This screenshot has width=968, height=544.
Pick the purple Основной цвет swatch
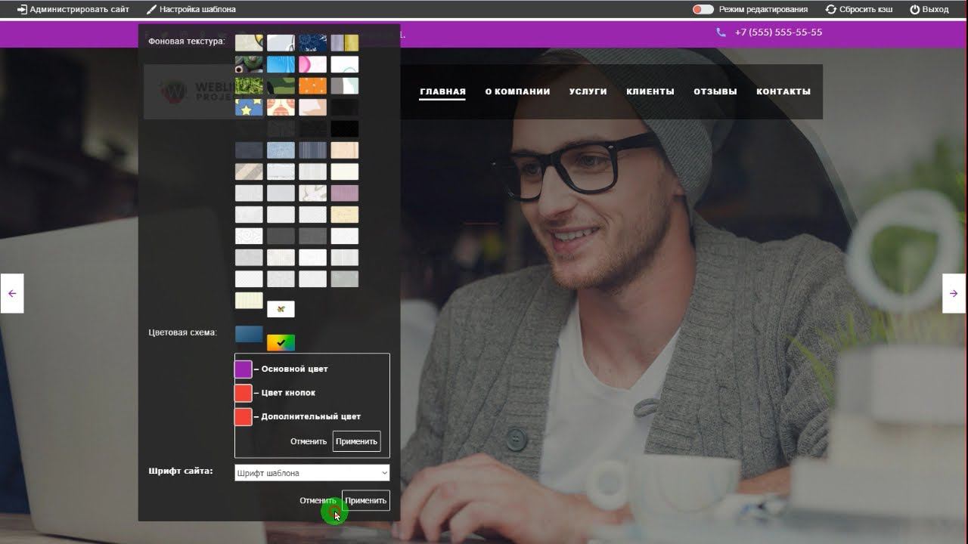point(243,369)
